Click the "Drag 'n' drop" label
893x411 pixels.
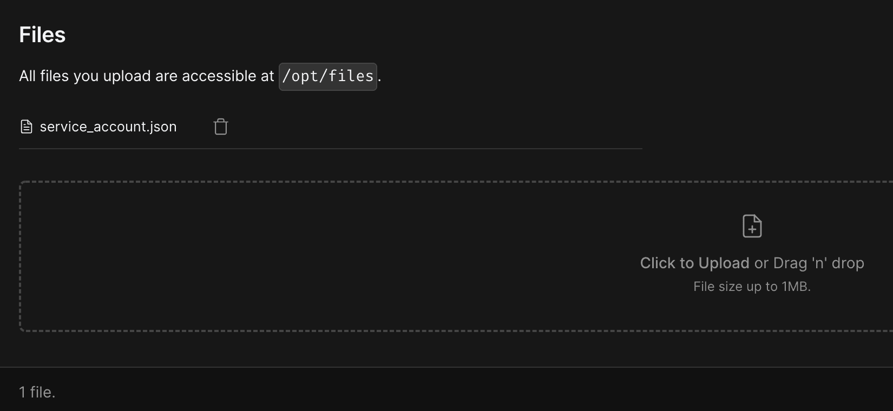[818, 263]
